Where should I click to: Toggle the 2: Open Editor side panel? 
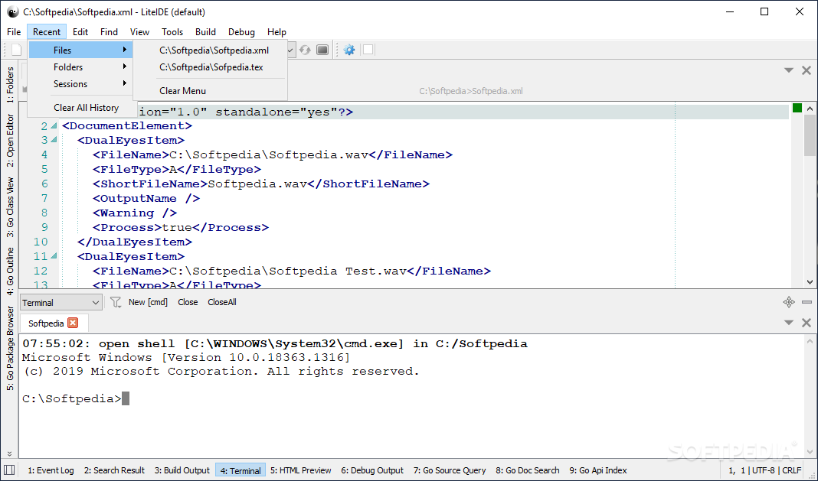pyautogui.click(x=10, y=141)
